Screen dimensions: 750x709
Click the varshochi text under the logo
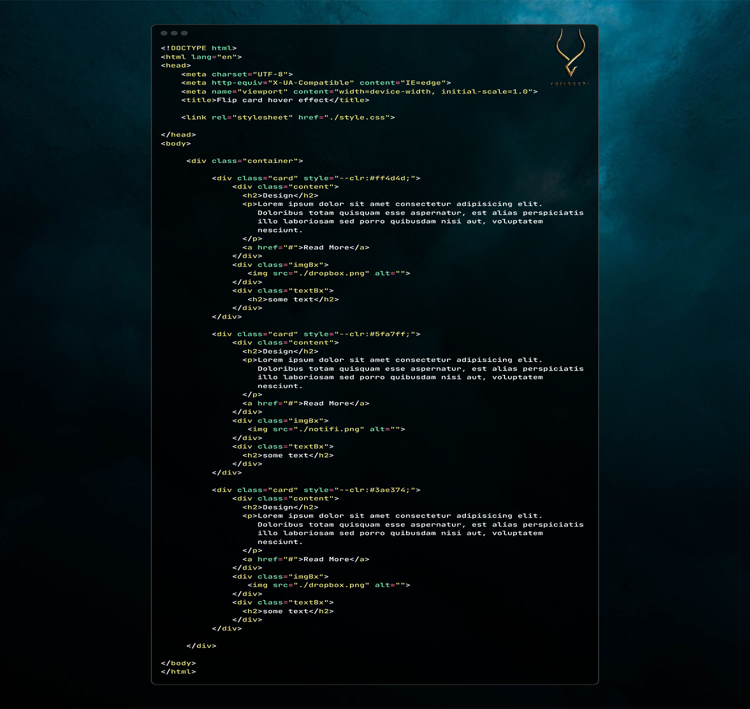569,83
